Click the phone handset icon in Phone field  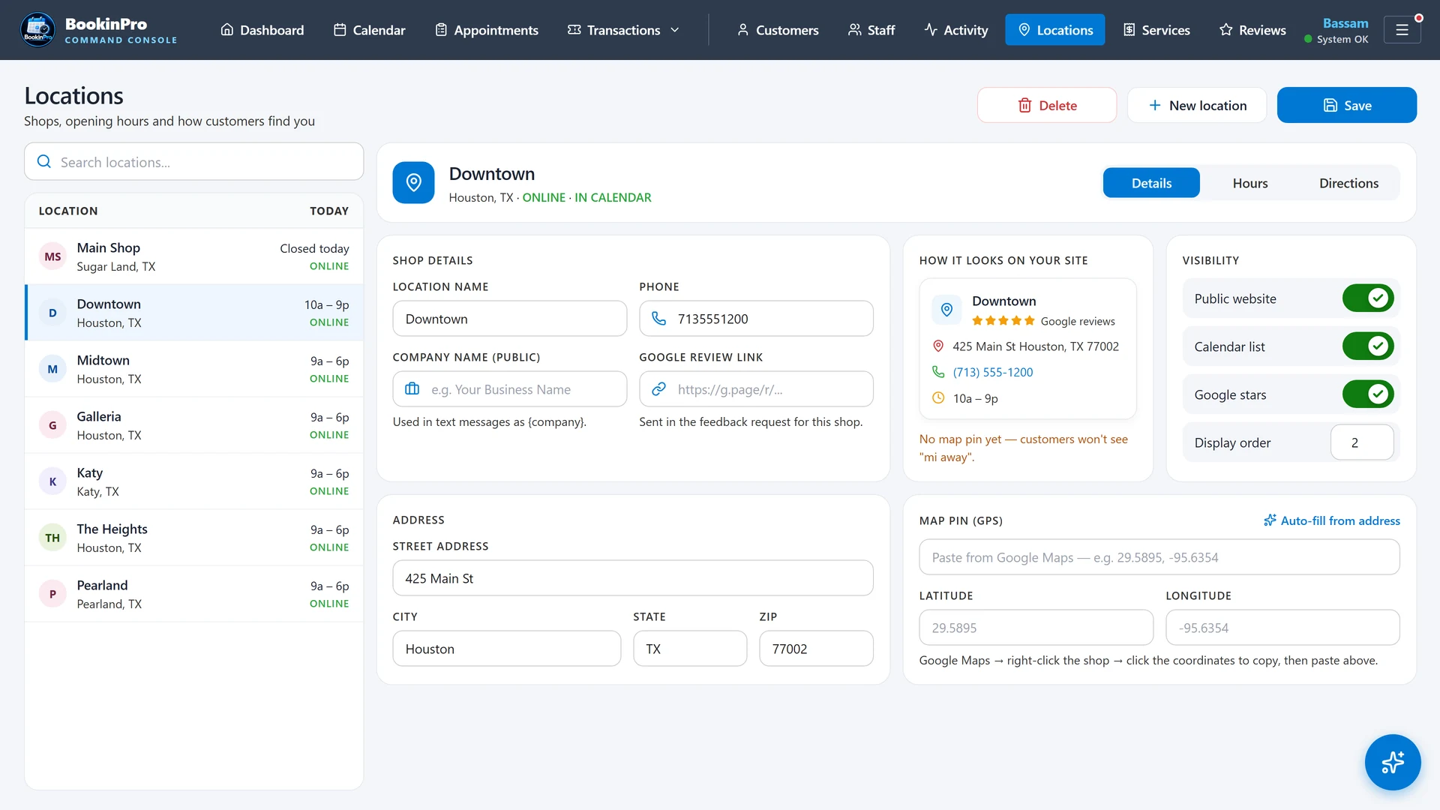(x=659, y=319)
